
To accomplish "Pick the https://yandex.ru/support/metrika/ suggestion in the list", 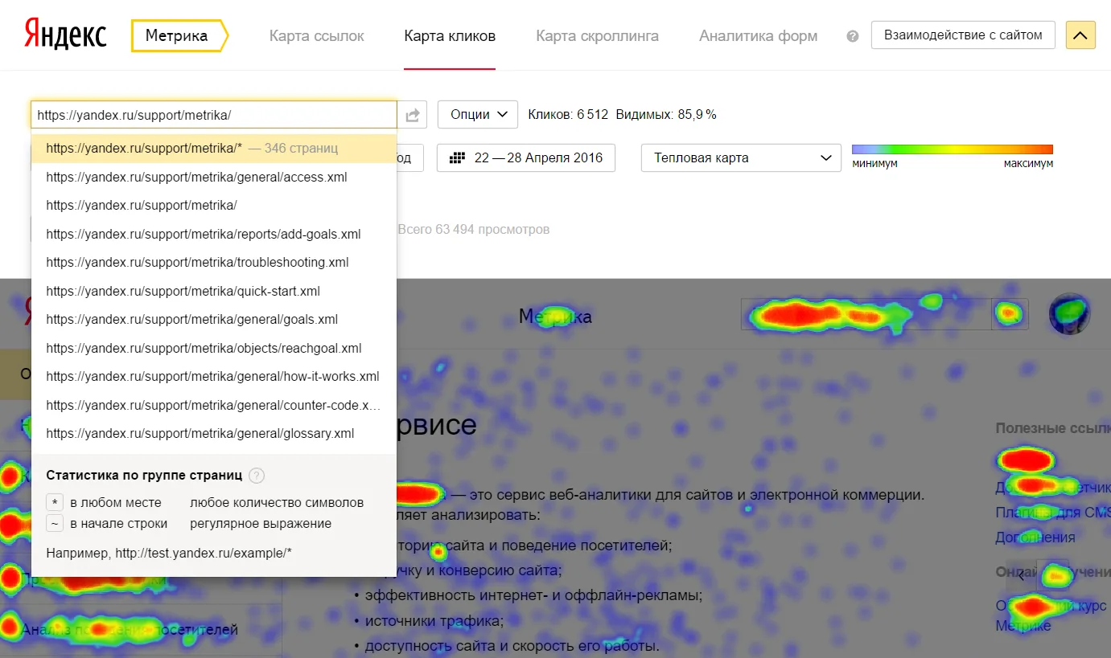I will 214,206.
